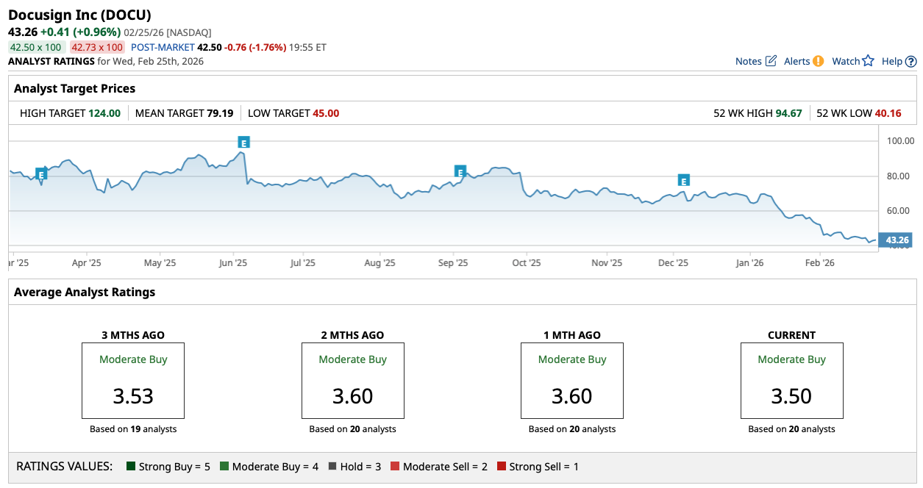
Task: Click the ANALYST RATINGS date line
Action: coord(106,61)
